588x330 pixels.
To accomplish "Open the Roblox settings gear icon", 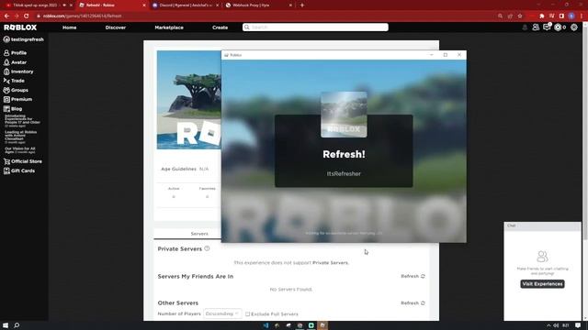I will coord(574,27).
